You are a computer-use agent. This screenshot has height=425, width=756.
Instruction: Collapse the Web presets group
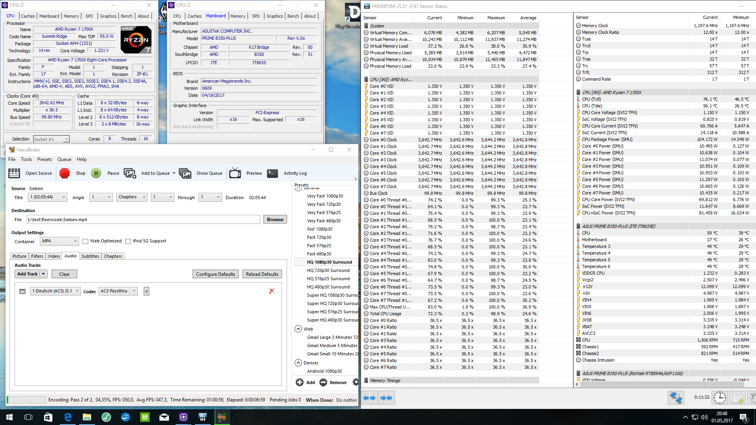tap(298, 329)
